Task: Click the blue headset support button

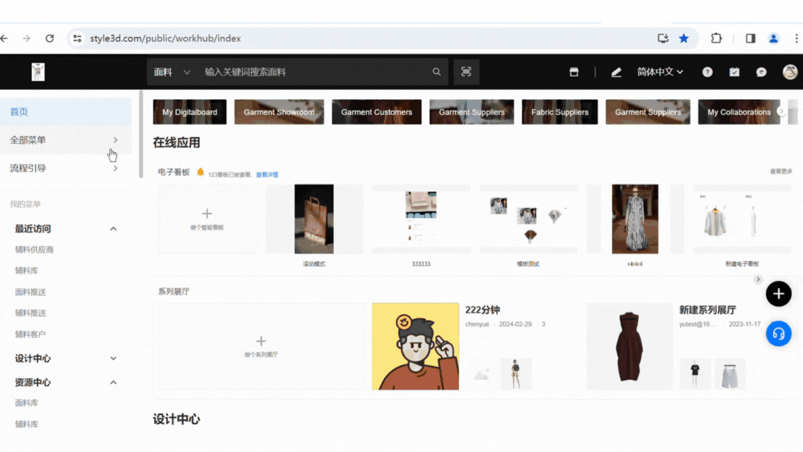Action: [779, 333]
